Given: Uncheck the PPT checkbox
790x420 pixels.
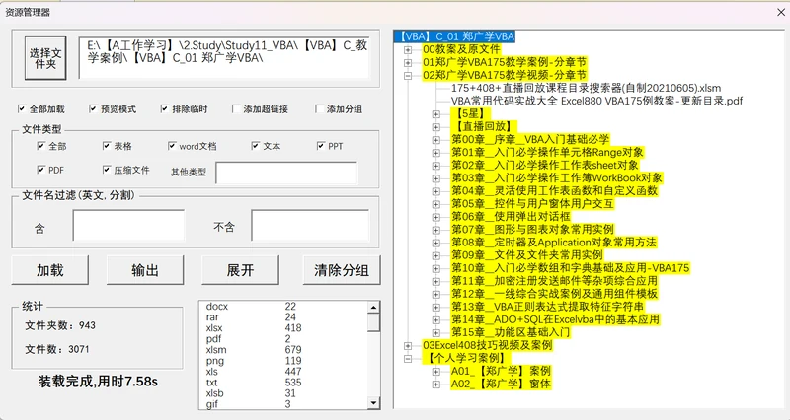Looking at the screenshot, I should click(320, 146).
